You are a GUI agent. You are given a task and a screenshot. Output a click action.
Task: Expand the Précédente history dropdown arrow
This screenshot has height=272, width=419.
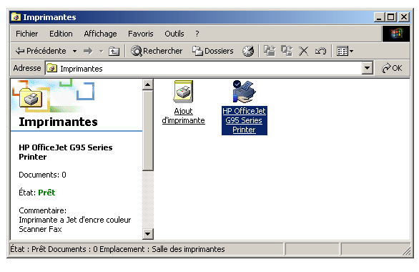tap(75, 51)
